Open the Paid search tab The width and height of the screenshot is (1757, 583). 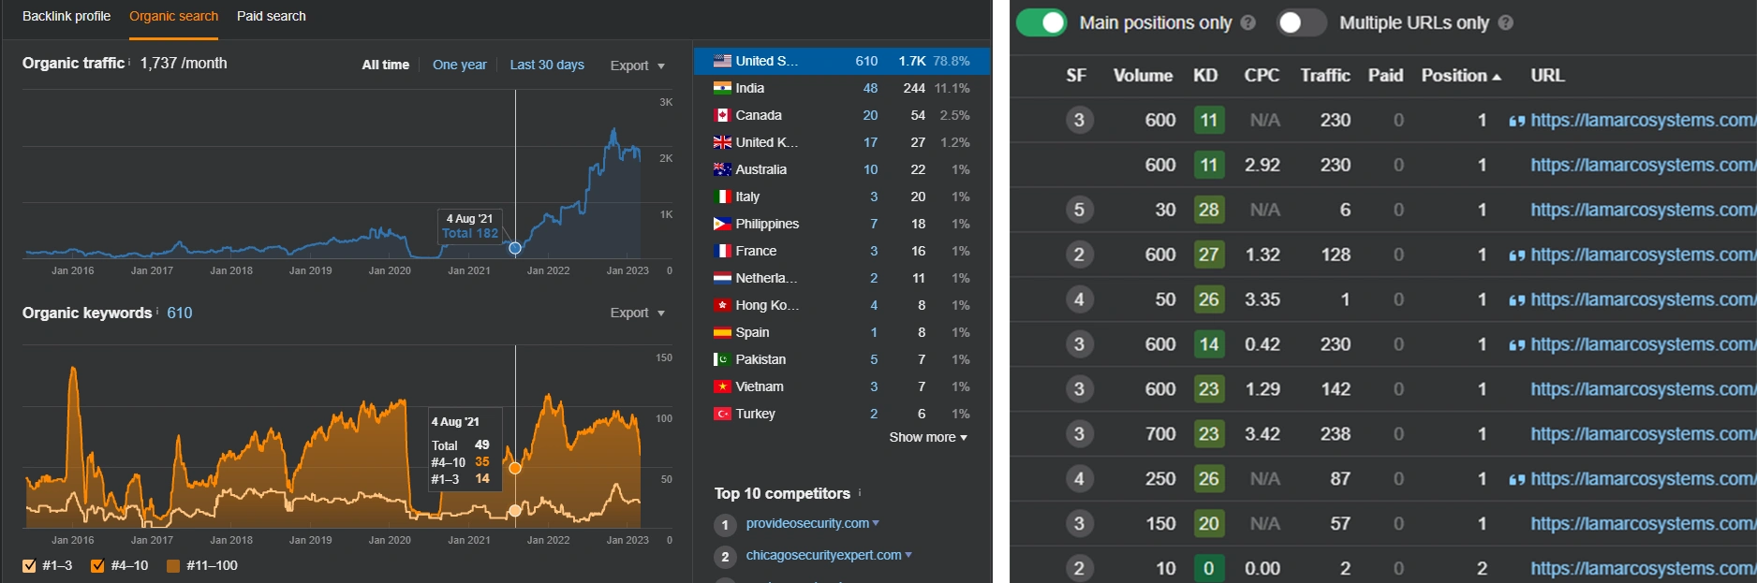point(272,16)
